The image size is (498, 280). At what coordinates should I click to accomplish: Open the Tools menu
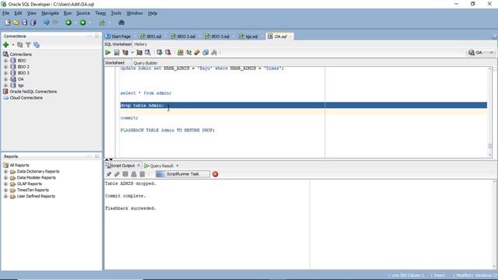point(116,13)
